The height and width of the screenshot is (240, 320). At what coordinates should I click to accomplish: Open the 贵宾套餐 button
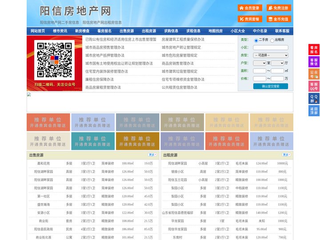pos(250,19)
